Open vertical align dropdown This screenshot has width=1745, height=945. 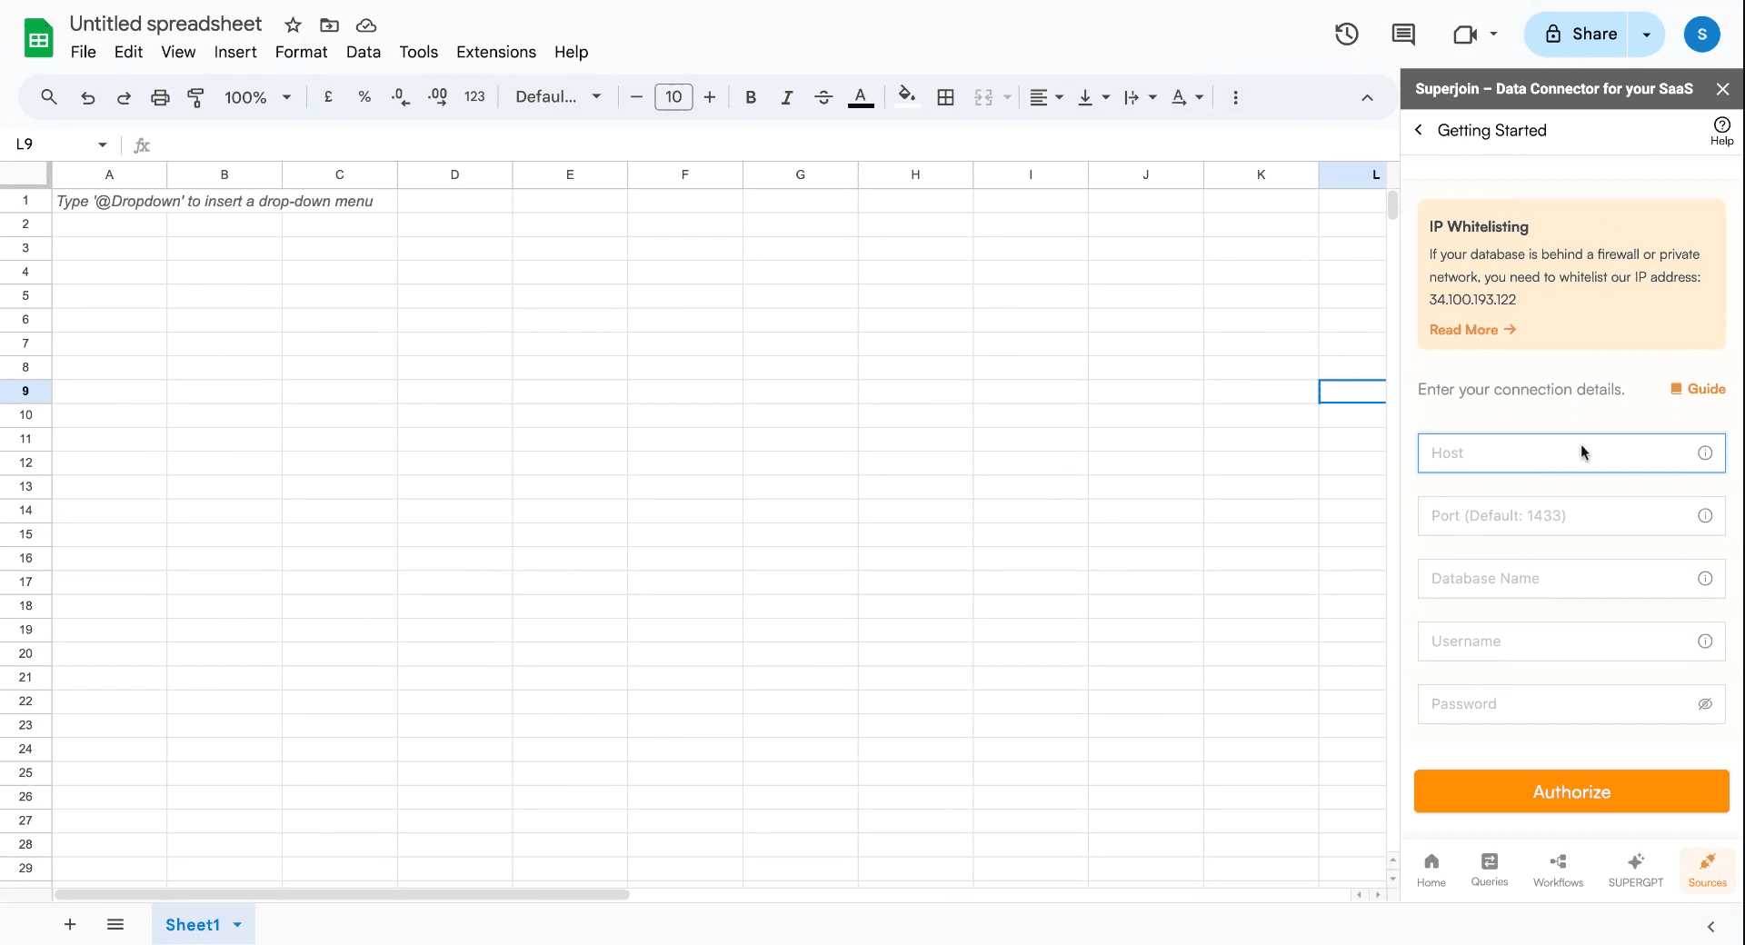tap(1093, 97)
